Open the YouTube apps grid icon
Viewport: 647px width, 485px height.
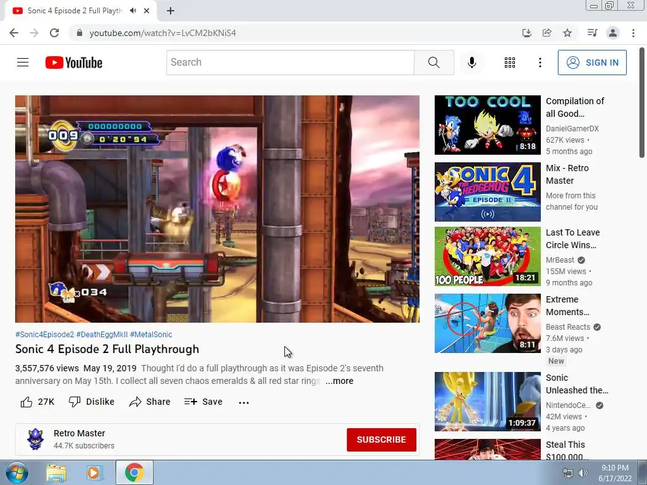pyautogui.click(x=510, y=63)
